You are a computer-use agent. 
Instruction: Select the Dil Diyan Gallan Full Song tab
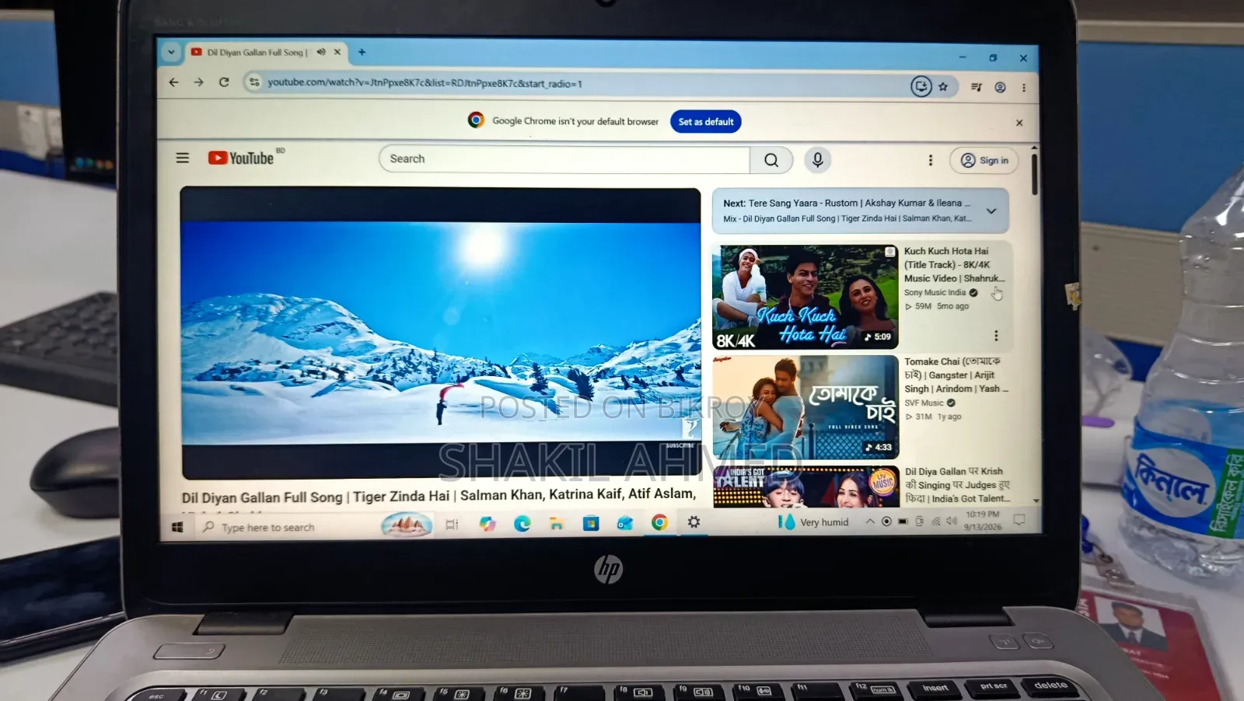point(257,52)
